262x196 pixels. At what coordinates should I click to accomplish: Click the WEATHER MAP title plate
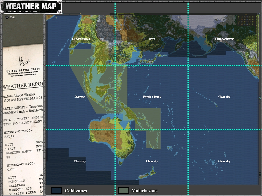pyautogui.click(x=31, y=7)
